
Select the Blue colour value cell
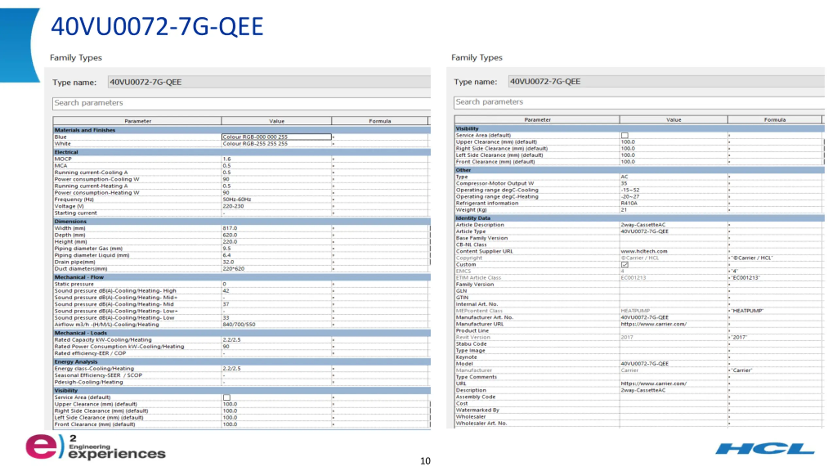click(276, 137)
